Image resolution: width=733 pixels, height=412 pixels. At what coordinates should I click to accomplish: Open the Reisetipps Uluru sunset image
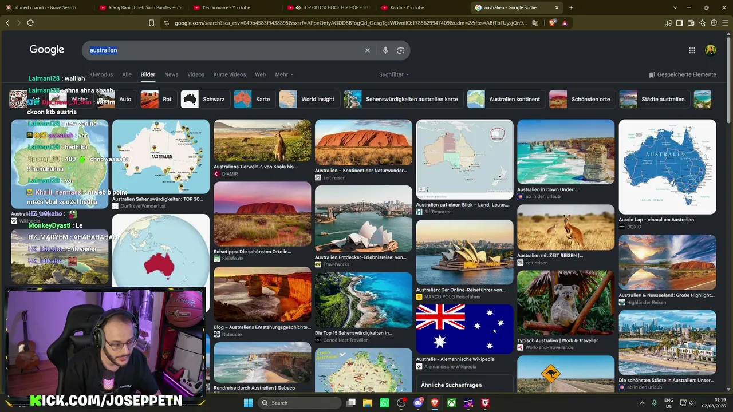(262, 214)
